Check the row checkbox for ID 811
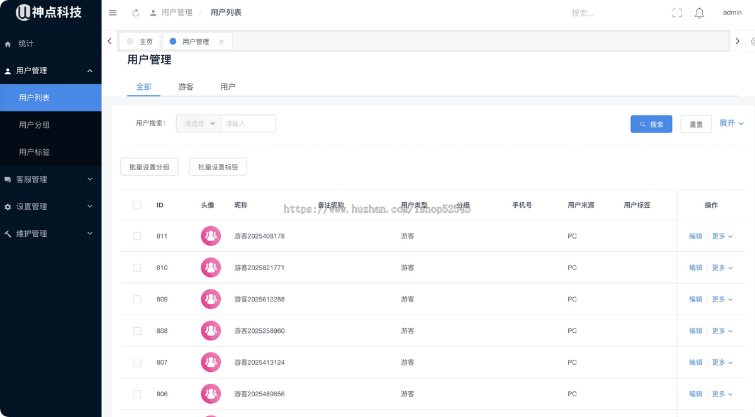Image resolution: width=755 pixels, height=417 pixels. (x=137, y=236)
